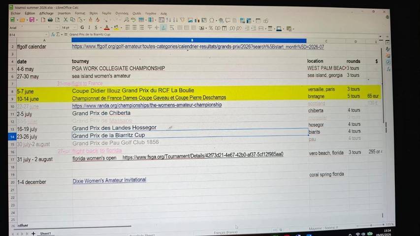Toggle Italic formatting button

(89, 28)
